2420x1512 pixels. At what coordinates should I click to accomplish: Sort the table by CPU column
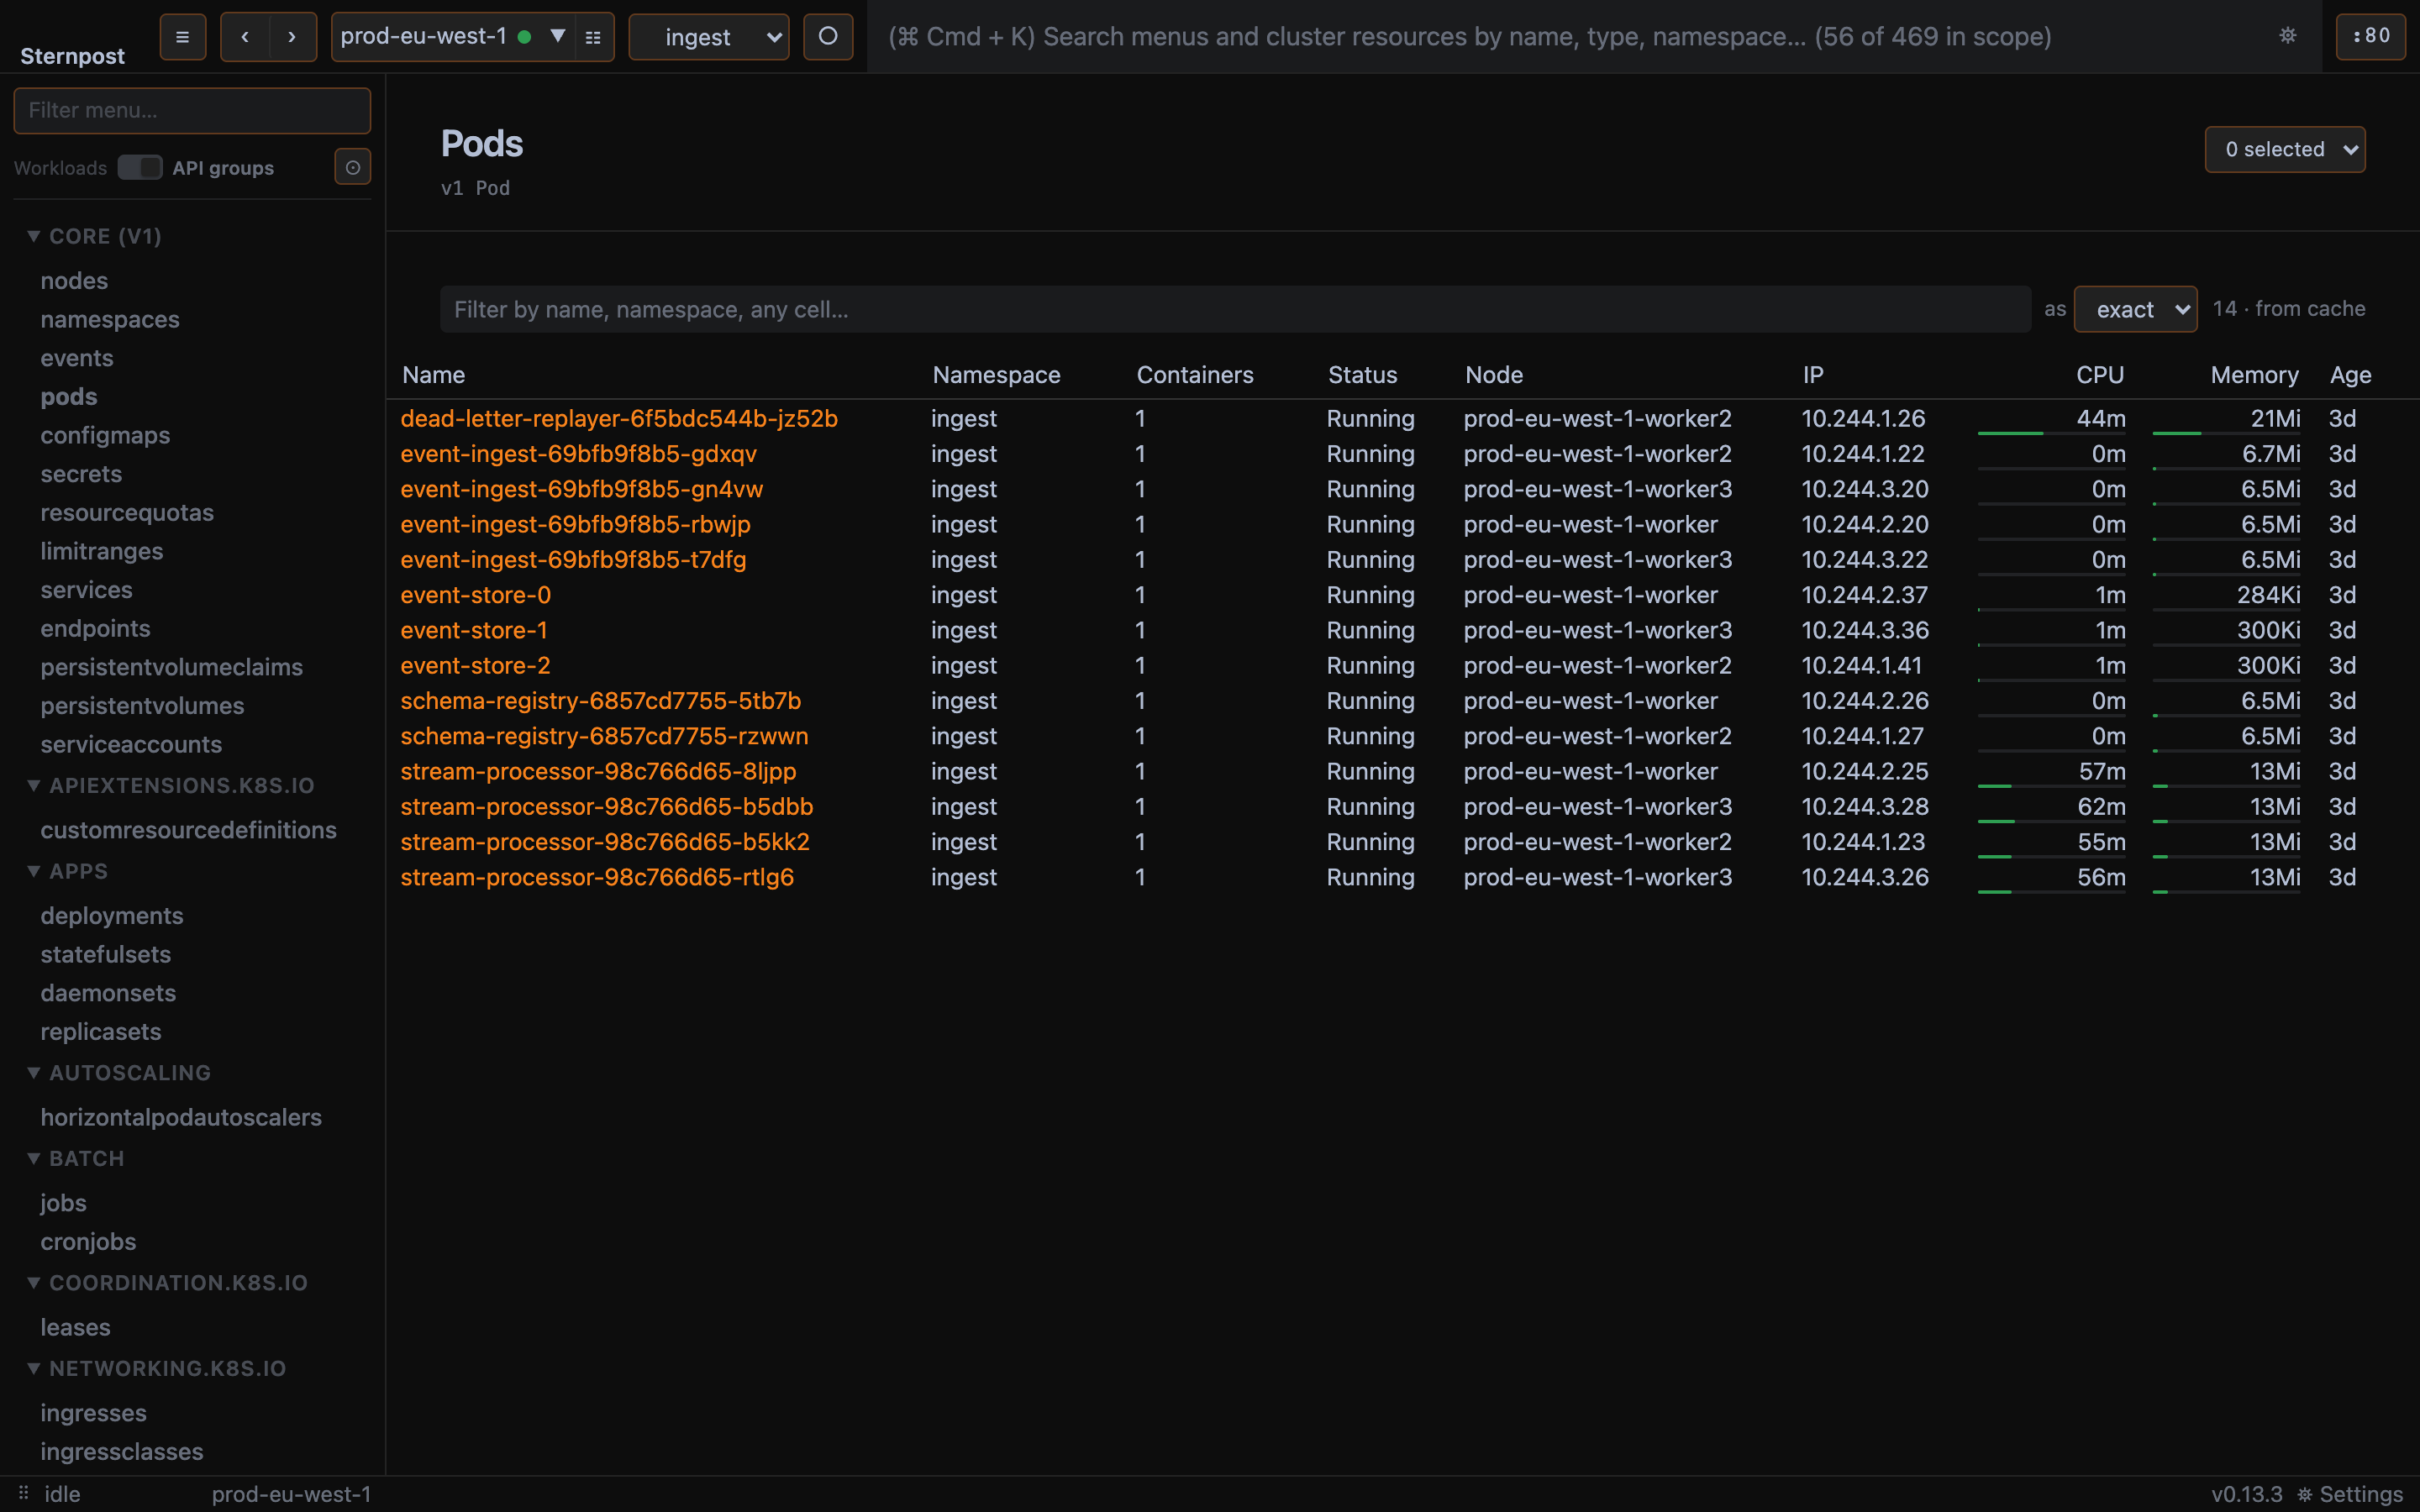[x=2099, y=374]
